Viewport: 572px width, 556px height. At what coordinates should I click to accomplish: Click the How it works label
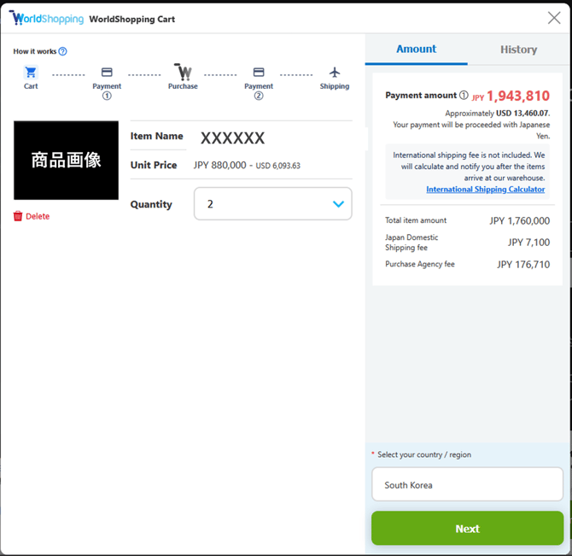click(34, 51)
